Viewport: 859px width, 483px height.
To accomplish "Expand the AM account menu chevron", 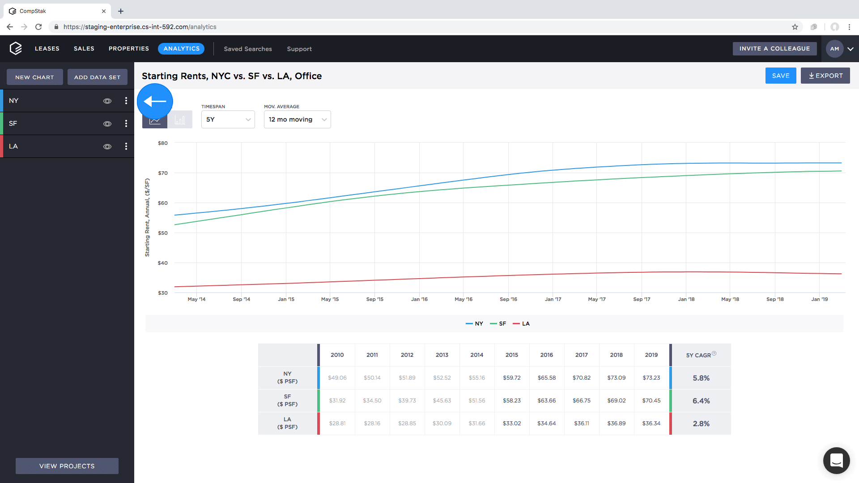I will point(850,49).
